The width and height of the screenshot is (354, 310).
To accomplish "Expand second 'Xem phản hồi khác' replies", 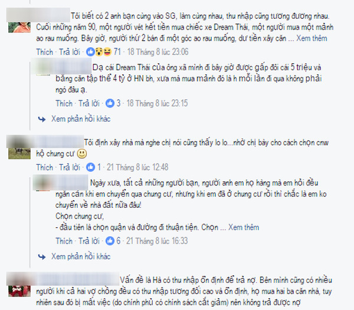I will pos(81,256).
